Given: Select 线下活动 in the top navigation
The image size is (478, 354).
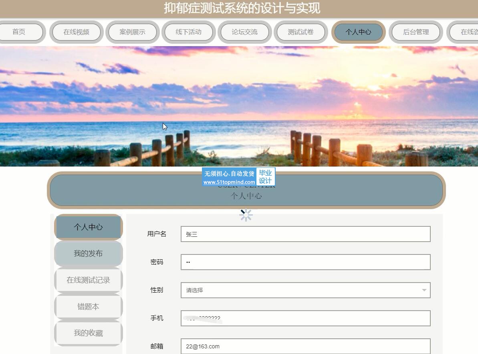Looking at the screenshot, I should point(188,32).
